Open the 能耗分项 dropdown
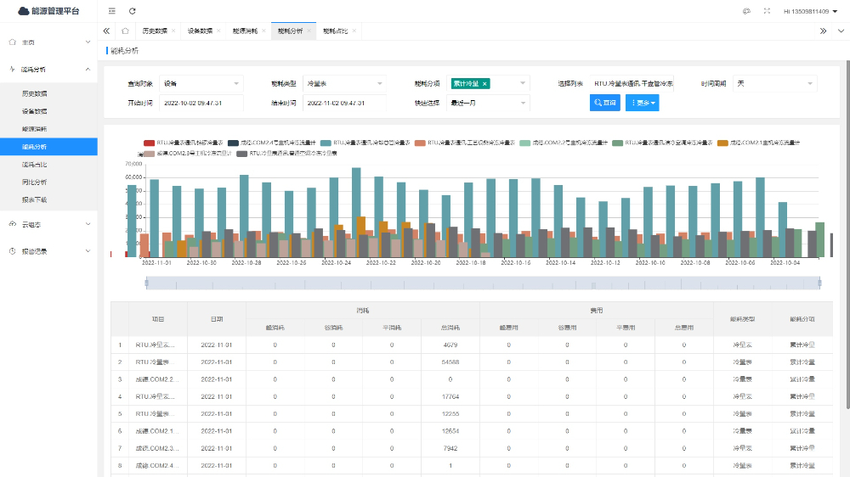Screen dimensions: 850x477 (488, 83)
